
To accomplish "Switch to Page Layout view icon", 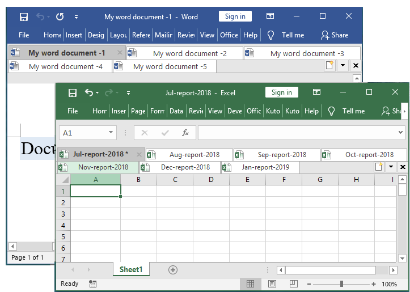I will click(272, 284).
